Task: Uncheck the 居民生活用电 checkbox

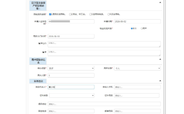Action: [50, 14]
